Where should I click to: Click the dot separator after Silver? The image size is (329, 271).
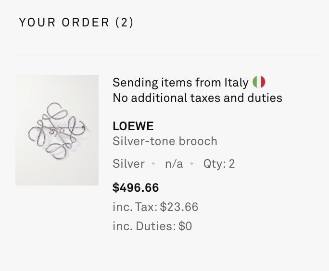click(x=153, y=164)
